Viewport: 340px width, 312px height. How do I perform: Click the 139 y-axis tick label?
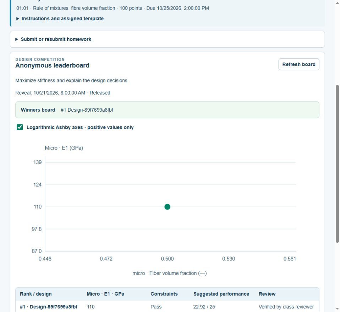[37, 162]
